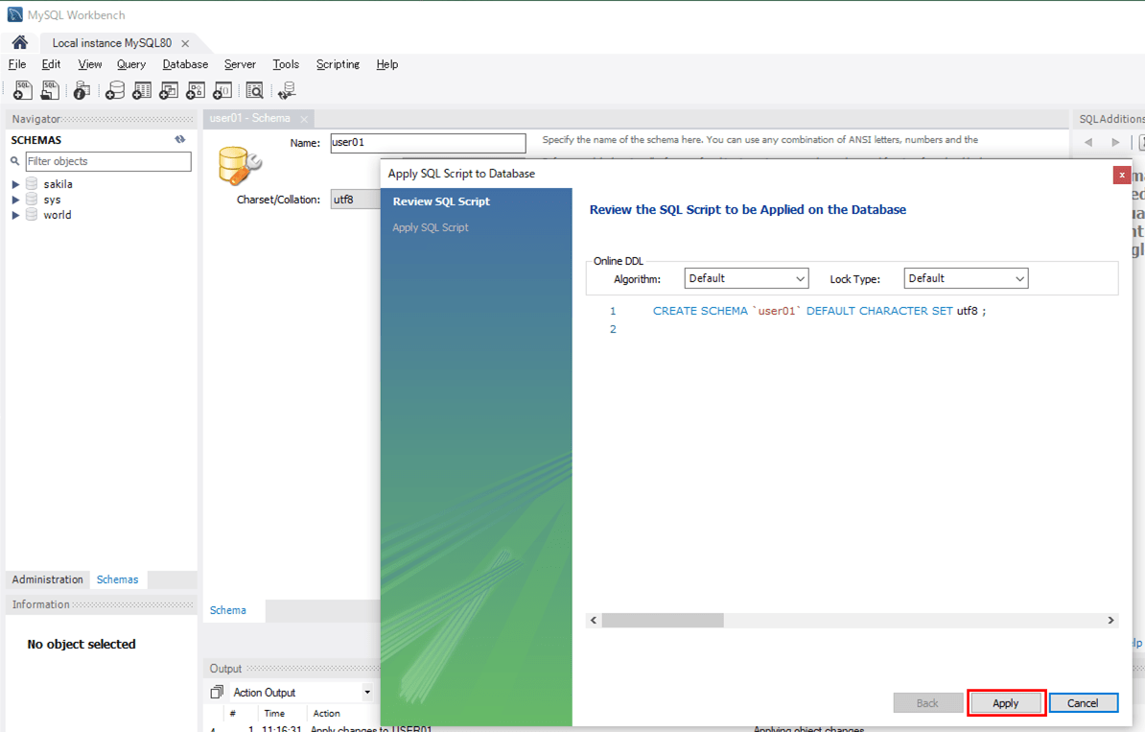This screenshot has width=1145, height=732.
Task: Expand the sakila schema tree node
Action: click(15, 184)
